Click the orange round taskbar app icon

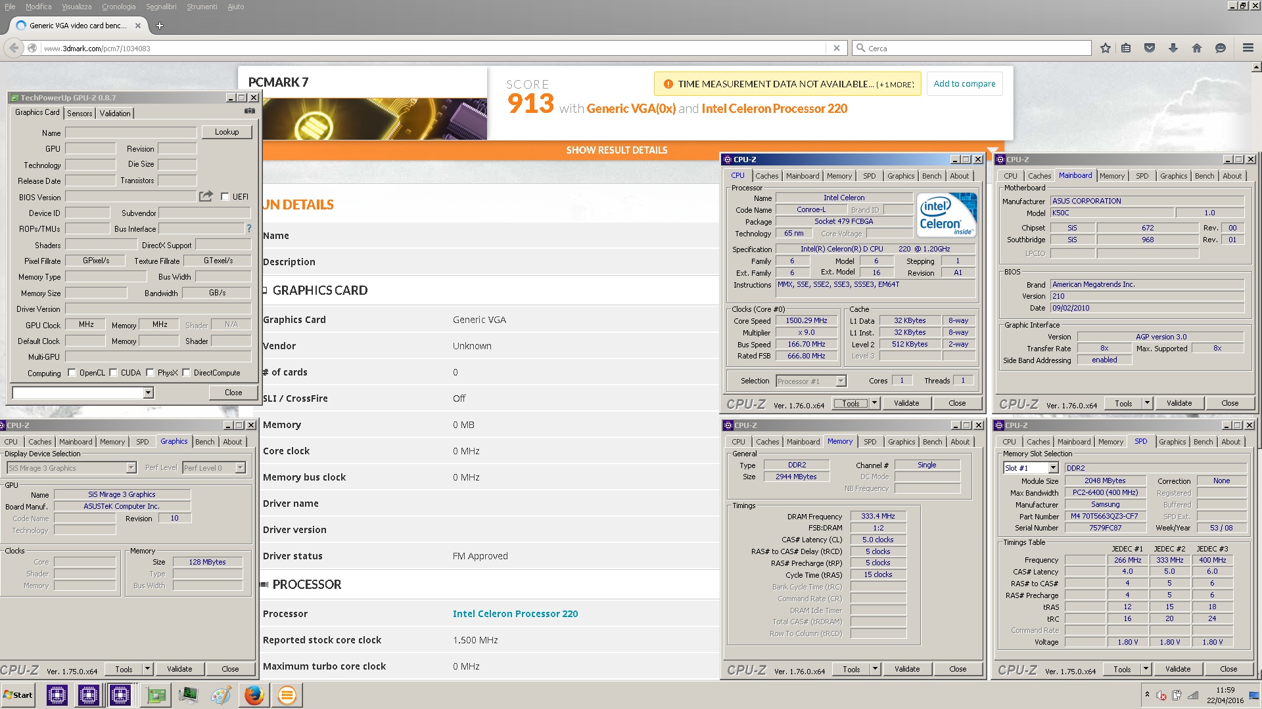pos(287,695)
